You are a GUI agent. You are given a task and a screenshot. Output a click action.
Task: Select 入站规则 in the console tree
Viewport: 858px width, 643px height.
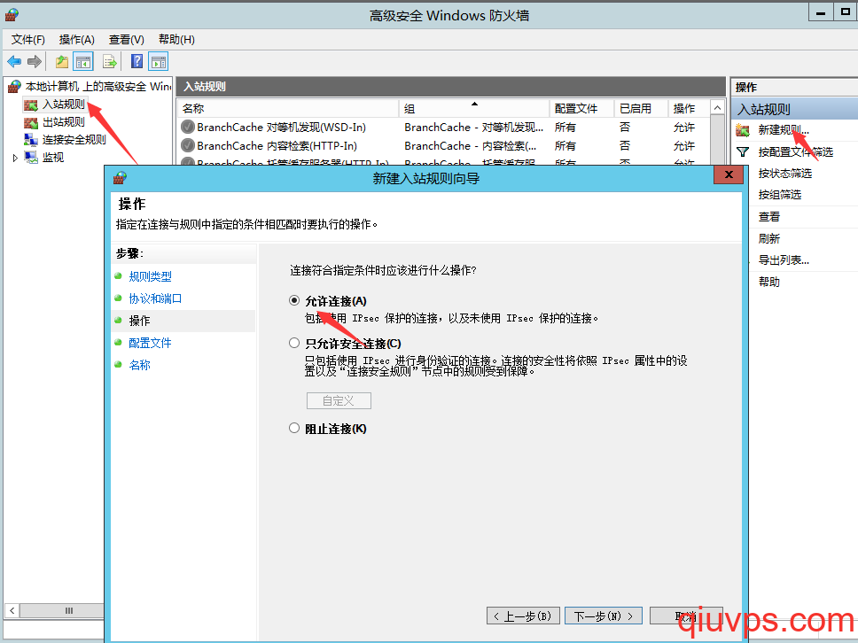[64, 105]
